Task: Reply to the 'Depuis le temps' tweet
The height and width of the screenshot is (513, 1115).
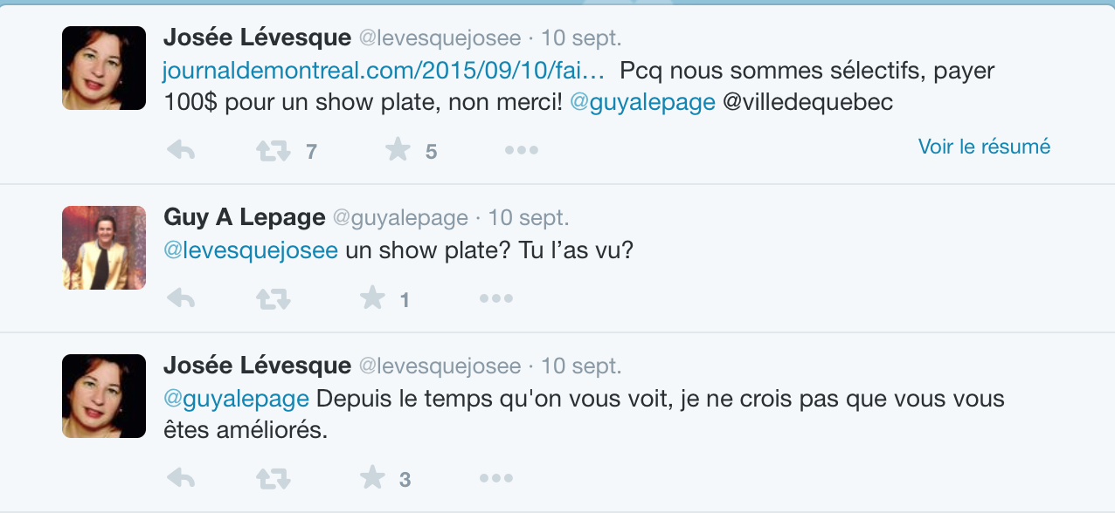Action: pos(180,478)
